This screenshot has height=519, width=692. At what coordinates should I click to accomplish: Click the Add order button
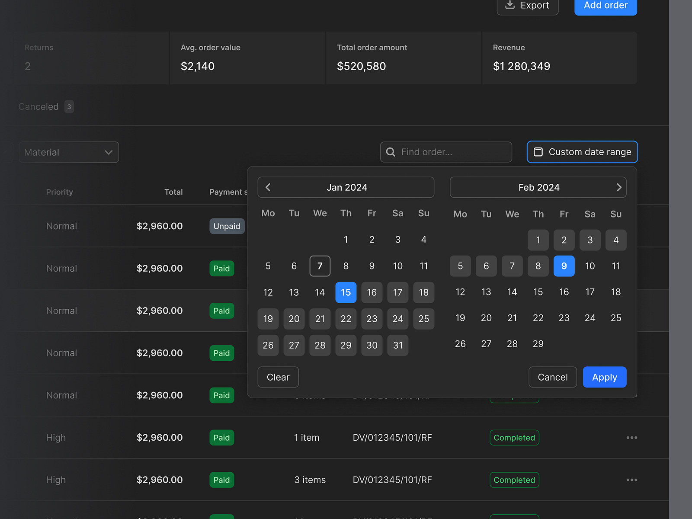(605, 6)
